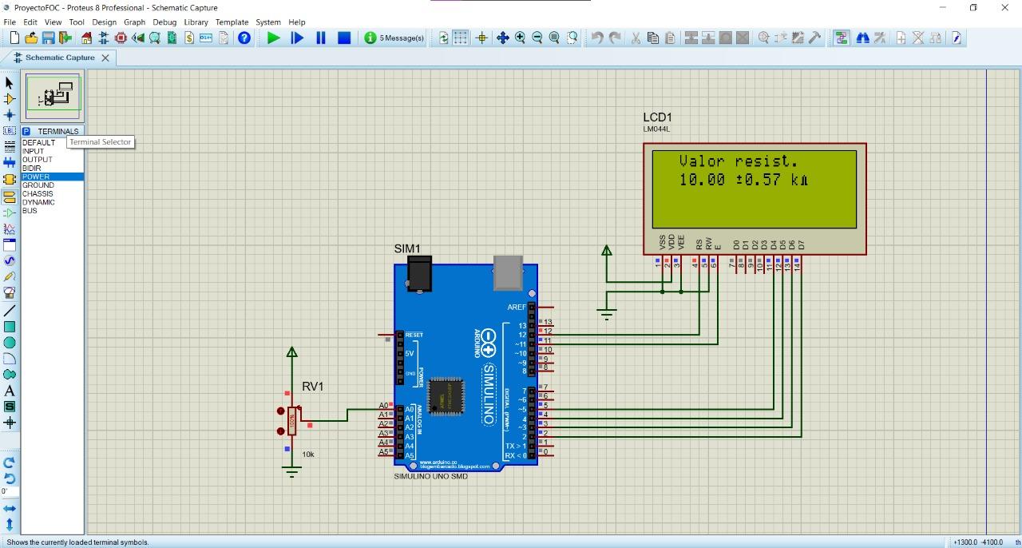Select DYNAMIC in the terminals list
Screen dimensions: 1022x548
click(x=53, y=202)
